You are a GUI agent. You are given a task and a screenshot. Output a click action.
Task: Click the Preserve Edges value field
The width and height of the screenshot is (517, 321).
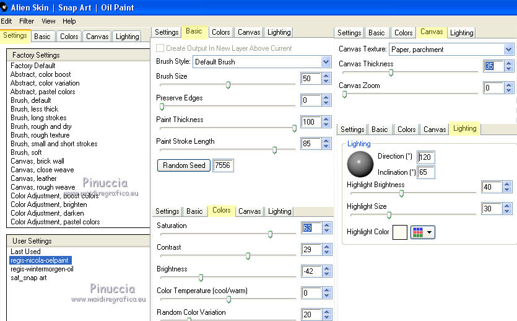pyautogui.click(x=311, y=100)
